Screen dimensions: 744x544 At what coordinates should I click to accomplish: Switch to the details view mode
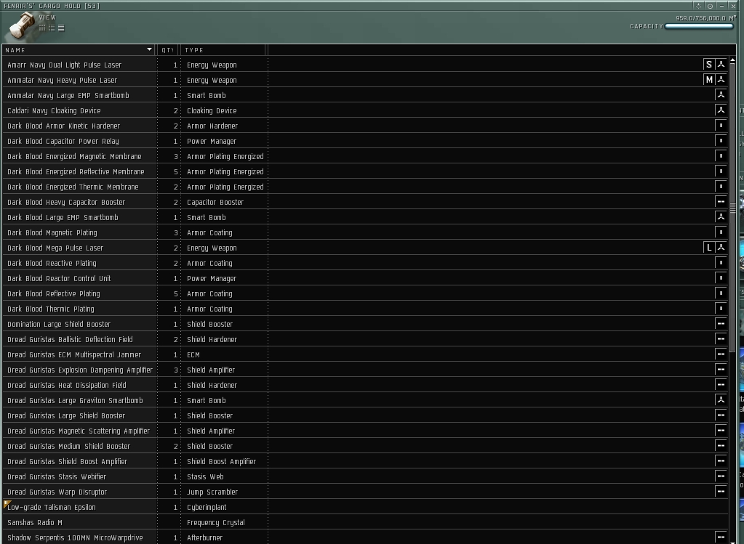[52, 28]
